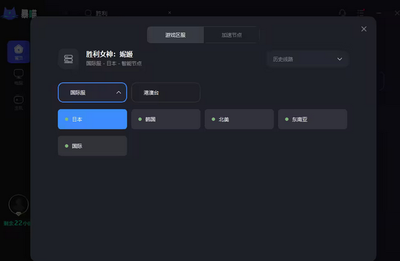Open the customer support headset icon
This screenshot has height=261, width=400.
coord(342,13)
